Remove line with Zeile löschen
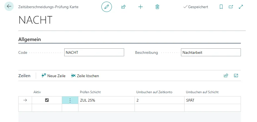This screenshot has width=257, height=122. 85,76
